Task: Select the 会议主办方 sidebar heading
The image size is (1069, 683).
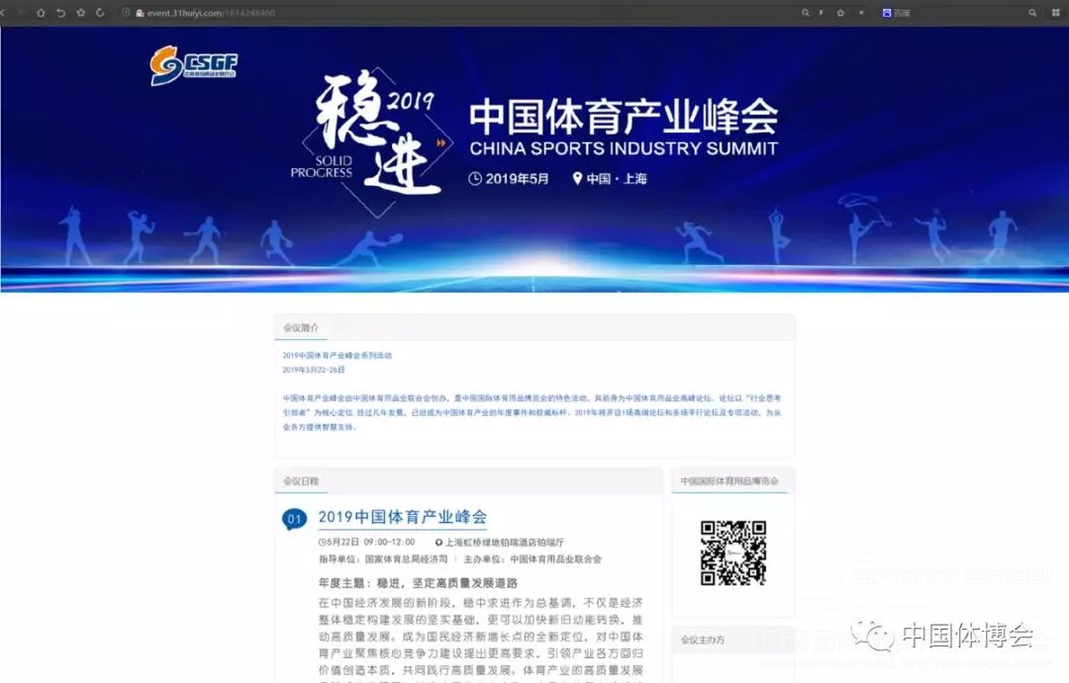Action: click(702, 640)
